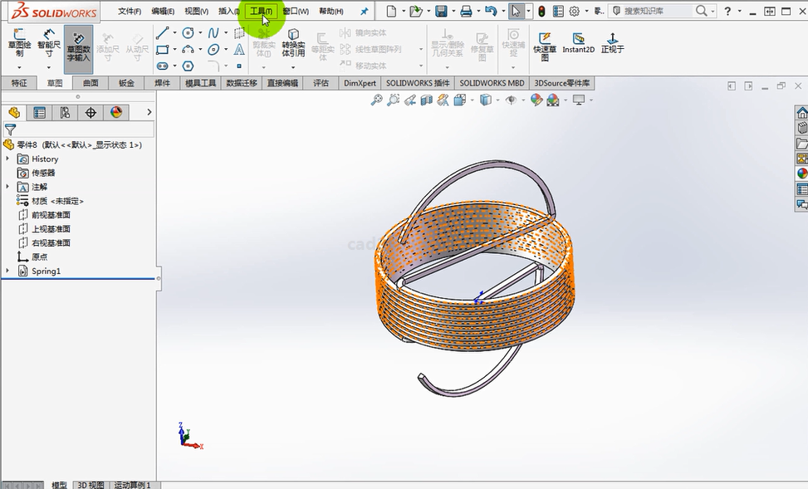808x489 pixels.
Task: Select 前视基准面 plane in feature tree
Action: click(50, 215)
